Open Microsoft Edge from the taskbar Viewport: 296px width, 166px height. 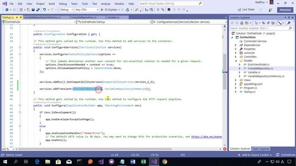pyautogui.click(x=37, y=162)
